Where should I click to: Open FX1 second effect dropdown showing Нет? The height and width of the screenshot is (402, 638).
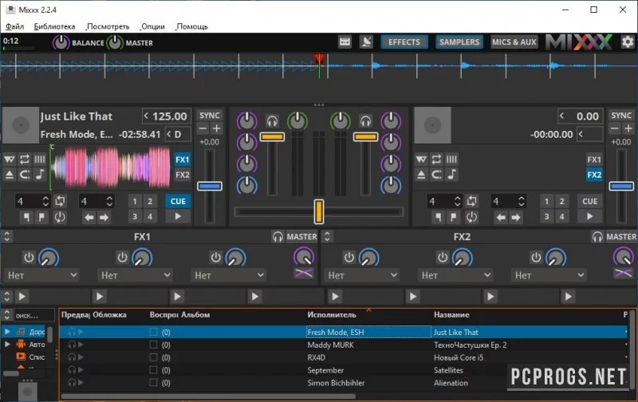(x=135, y=275)
